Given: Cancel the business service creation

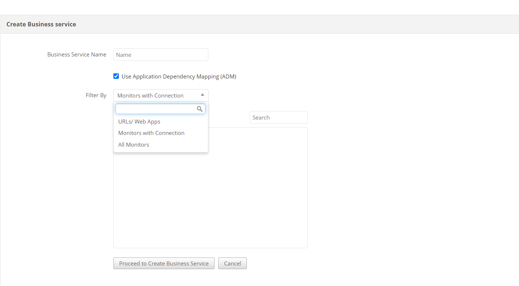Looking at the screenshot, I should click(232, 263).
